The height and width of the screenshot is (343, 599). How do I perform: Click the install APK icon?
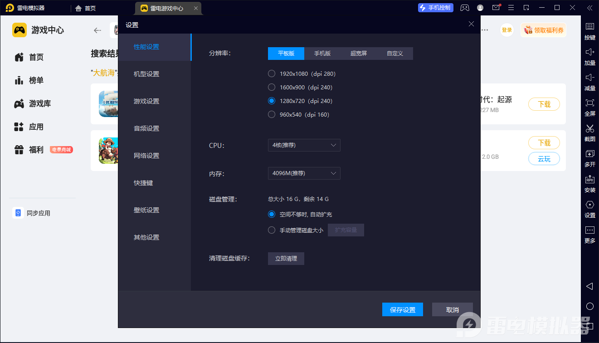pyautogui.click(x=589, y=180)
